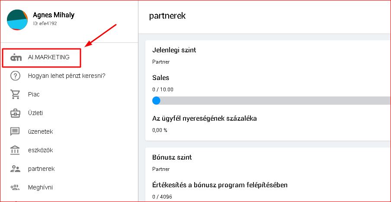Select the shopping cart Piac icon
Viewport: 391px width, 202px height.
[16, 94]
